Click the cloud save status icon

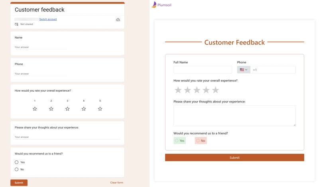pos(118,19)
